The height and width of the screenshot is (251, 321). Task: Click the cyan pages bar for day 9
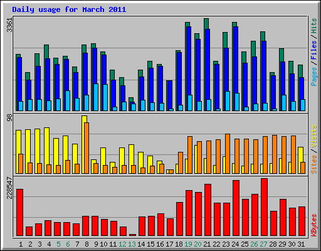point(96,97)
